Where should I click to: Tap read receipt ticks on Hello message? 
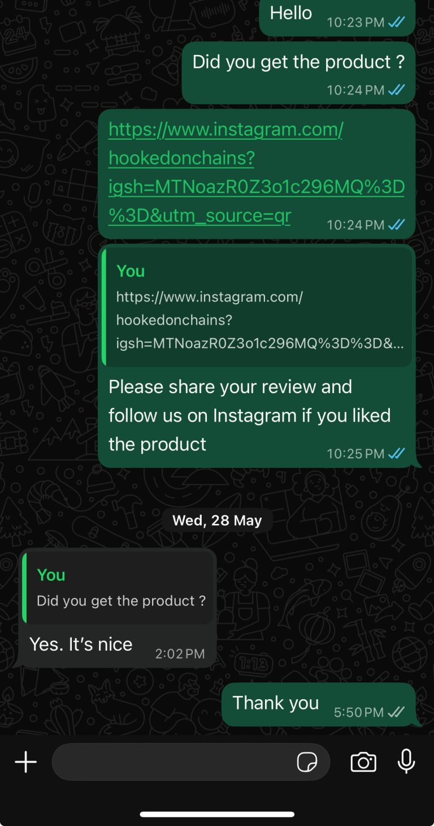397,23
